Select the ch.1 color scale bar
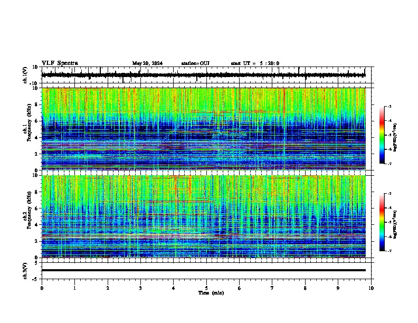Screen dimensions: 418x323 coord(382,135)
